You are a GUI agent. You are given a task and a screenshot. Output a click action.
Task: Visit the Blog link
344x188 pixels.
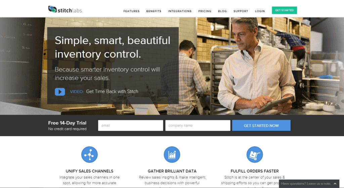coord(222,11)
